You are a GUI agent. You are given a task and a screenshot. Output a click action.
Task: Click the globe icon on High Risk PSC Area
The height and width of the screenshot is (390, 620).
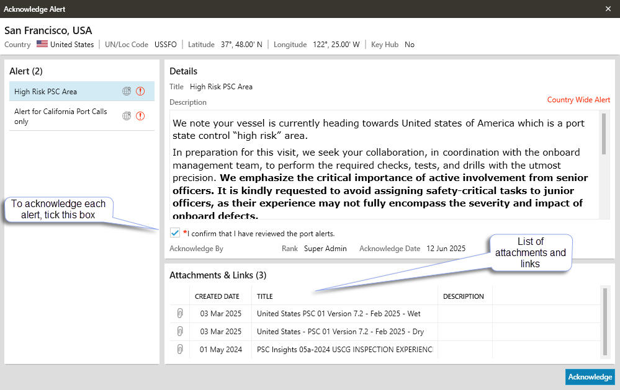click(x=127, y=91)
